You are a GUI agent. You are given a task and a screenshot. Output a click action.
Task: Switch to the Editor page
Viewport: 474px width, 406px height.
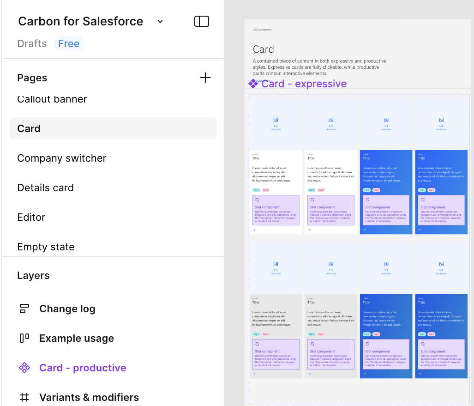(x=31, y=217)
